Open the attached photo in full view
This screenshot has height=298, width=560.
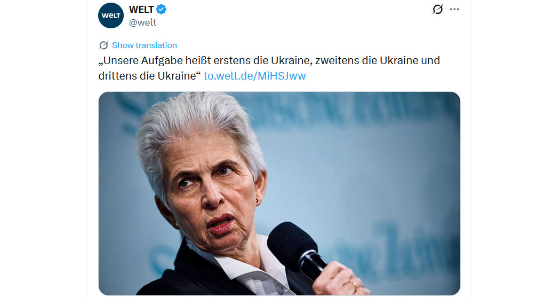(x=279, y=193)
